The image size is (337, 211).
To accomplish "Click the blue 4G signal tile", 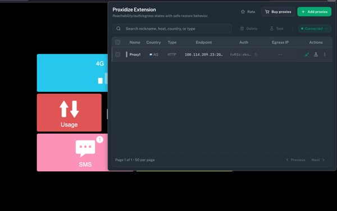I will pos(72,73).
